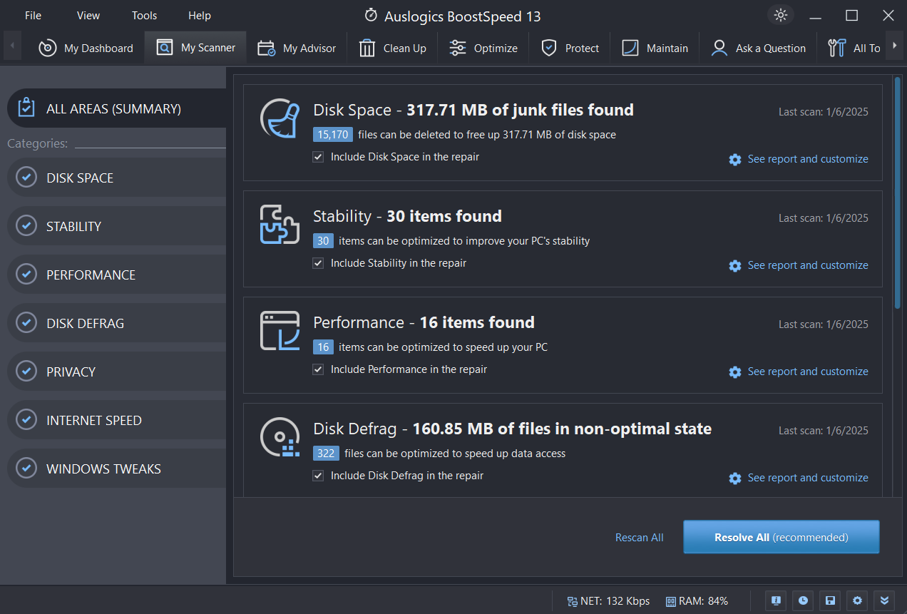This screenshot has height=614, width=907.
Task: Uncheck Include Performance in the repair
Action: pos(318,369)
